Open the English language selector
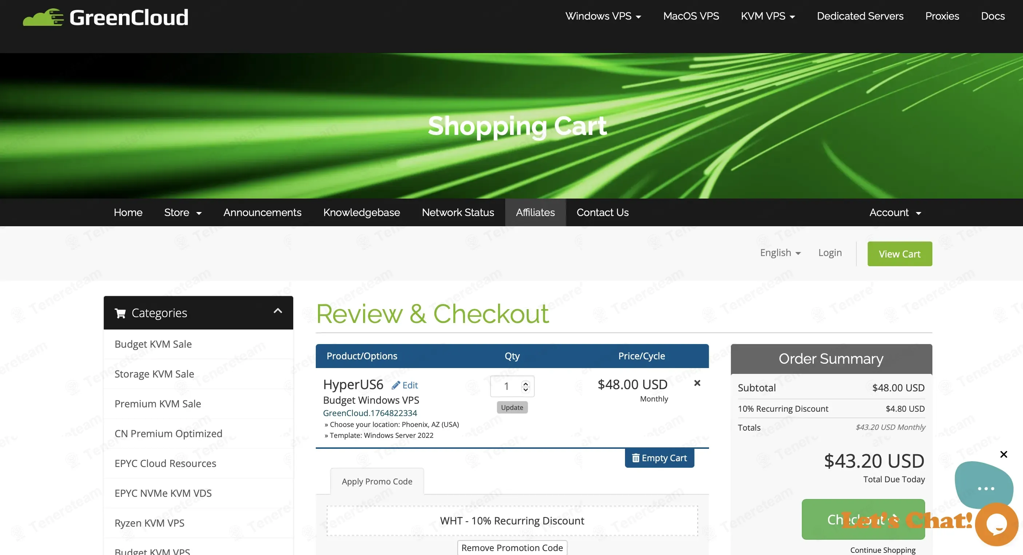1023x555 pixels. click(780, 253)
